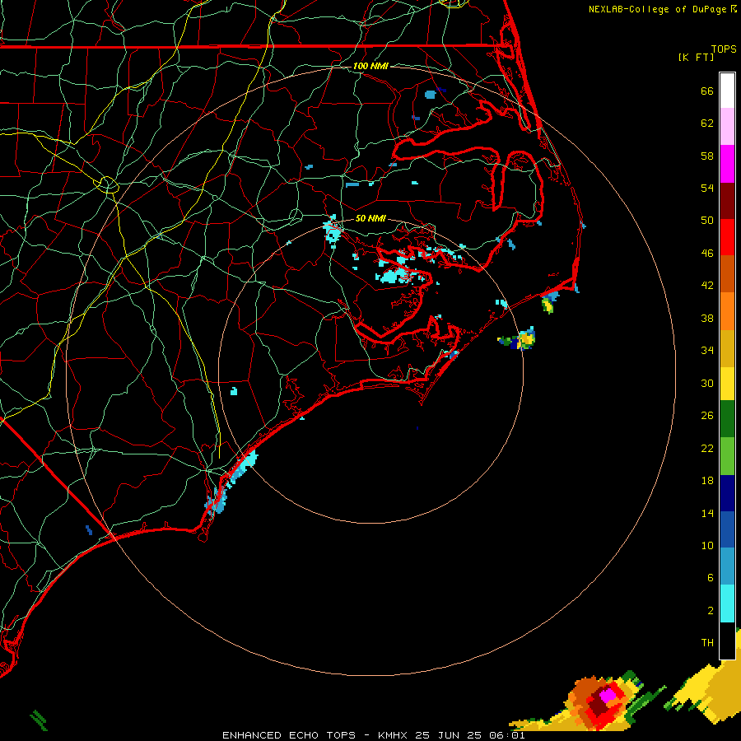Select the magenta swatch in the legend
Viewport: 741px width, 741px height.
point(727,164)
